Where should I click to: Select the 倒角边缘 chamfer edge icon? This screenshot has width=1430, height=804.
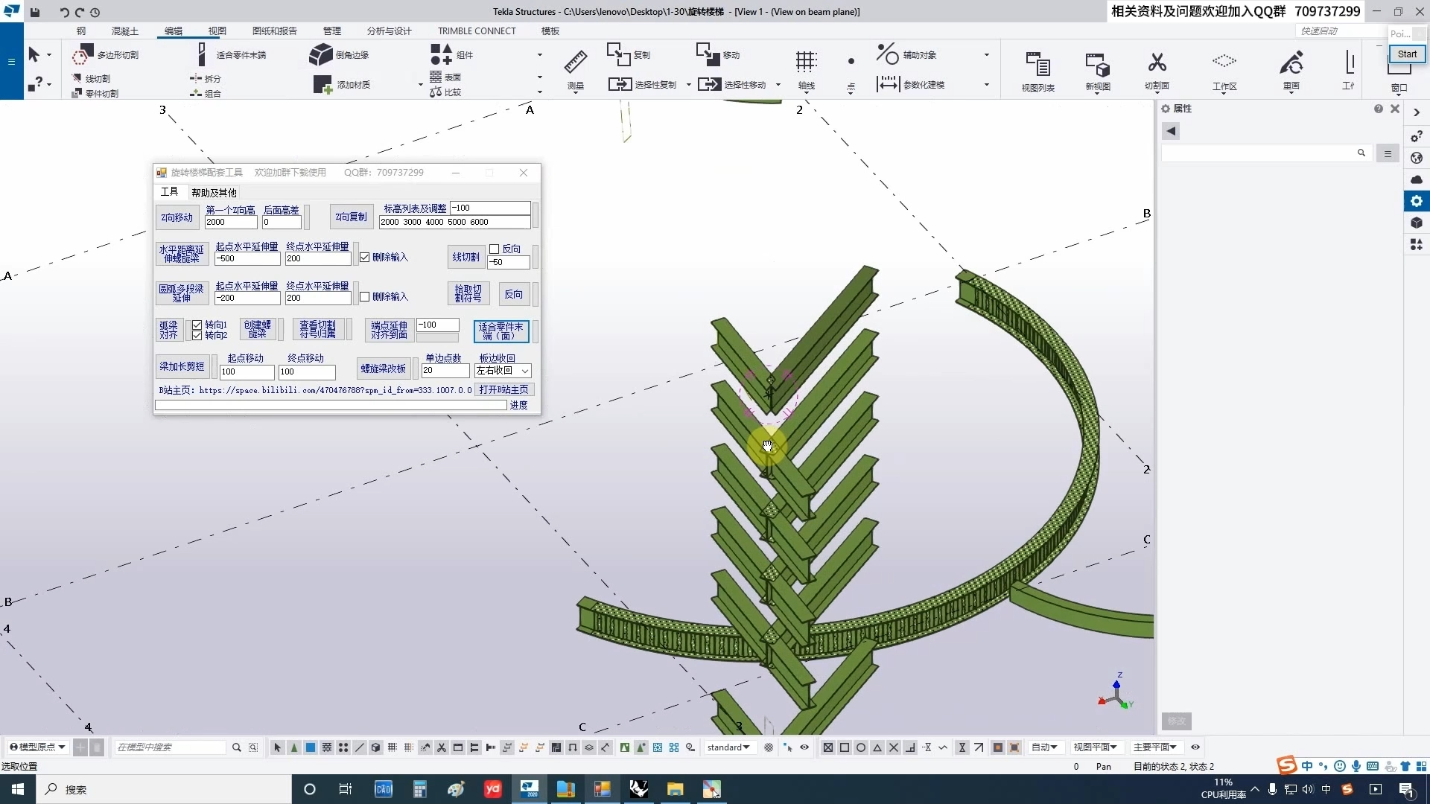tap(322, 54)
